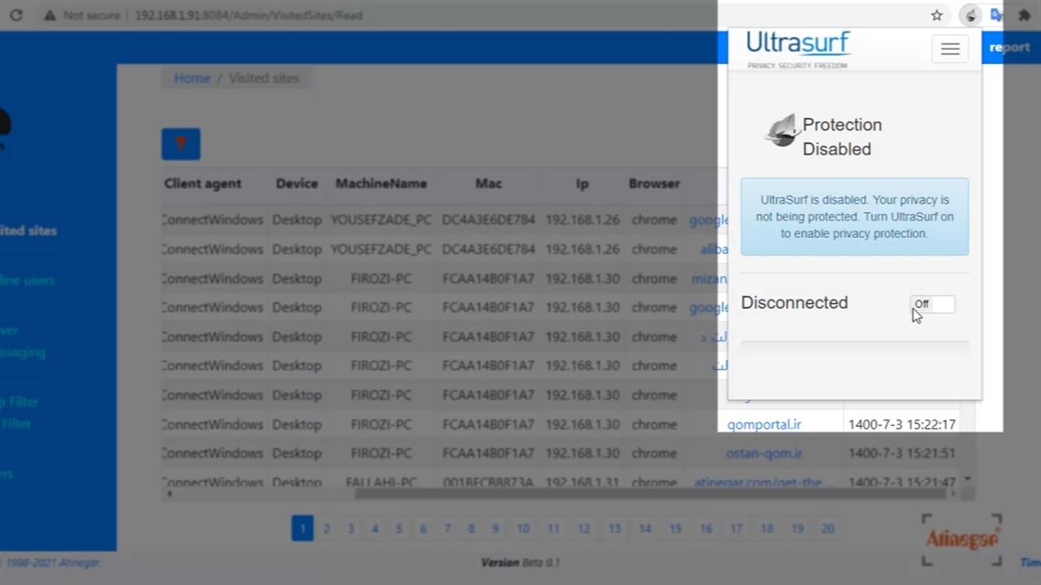Expand the Ultrasurf hamburger menu
The height and width of the screenshot is (585, 1041).
950,49
